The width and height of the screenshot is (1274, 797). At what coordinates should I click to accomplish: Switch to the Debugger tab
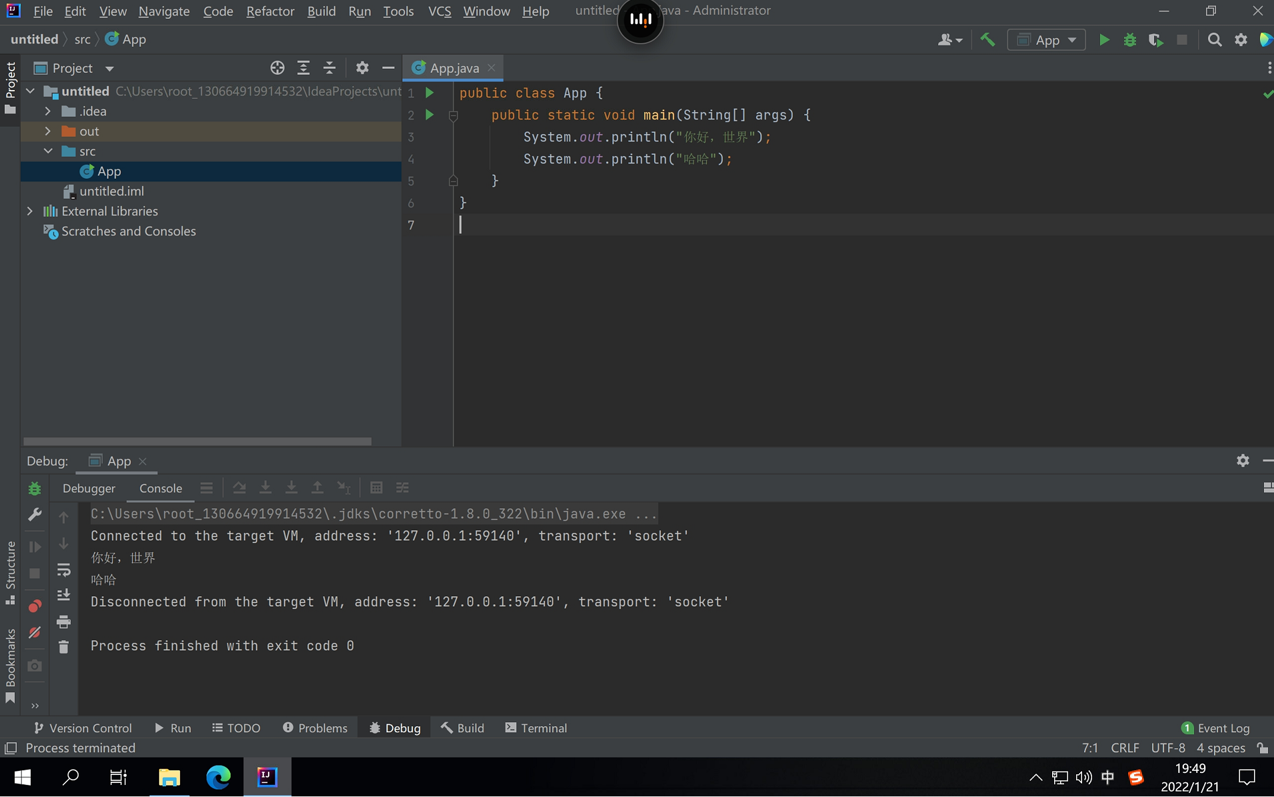89,488
